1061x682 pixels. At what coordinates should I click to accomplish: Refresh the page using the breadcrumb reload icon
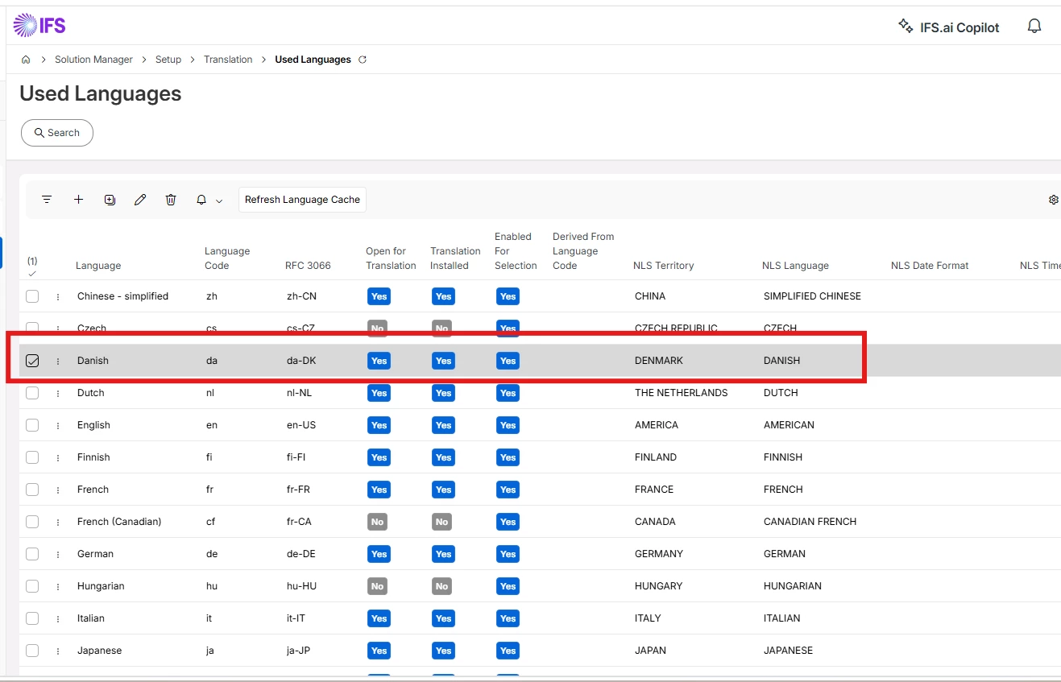[x=363, y=60]
